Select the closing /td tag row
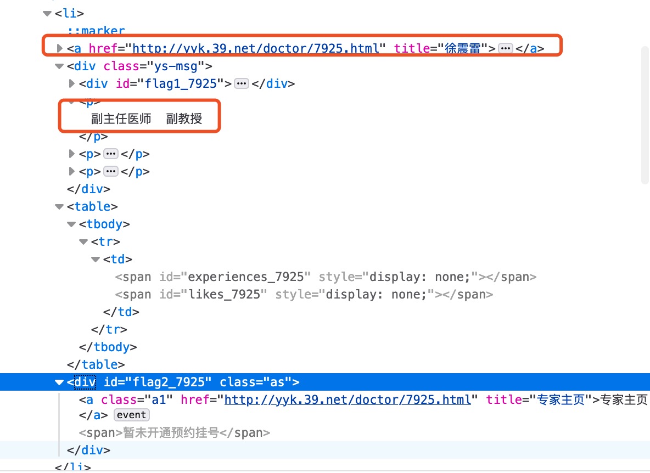 pos(121,312)
